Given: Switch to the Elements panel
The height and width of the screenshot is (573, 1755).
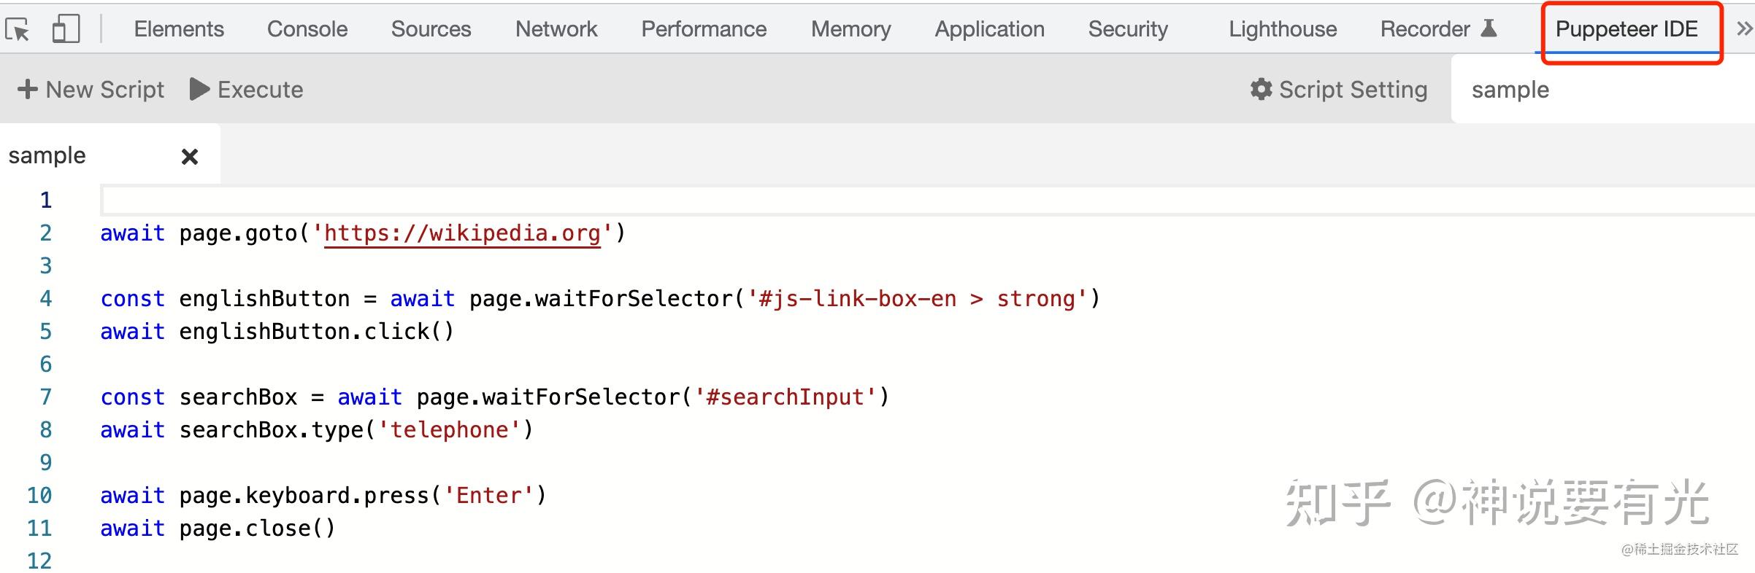Looking at the screenshot, I should click(x=178, y=29).
